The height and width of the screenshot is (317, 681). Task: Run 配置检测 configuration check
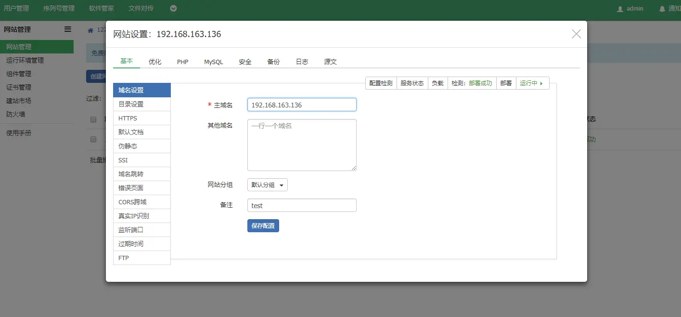pyautogui.click(x=381, y=82)
